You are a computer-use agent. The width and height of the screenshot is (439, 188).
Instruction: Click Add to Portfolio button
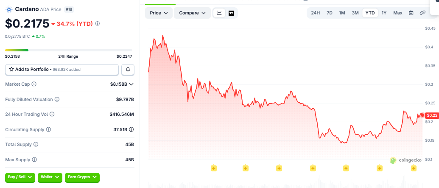point(62,70)
